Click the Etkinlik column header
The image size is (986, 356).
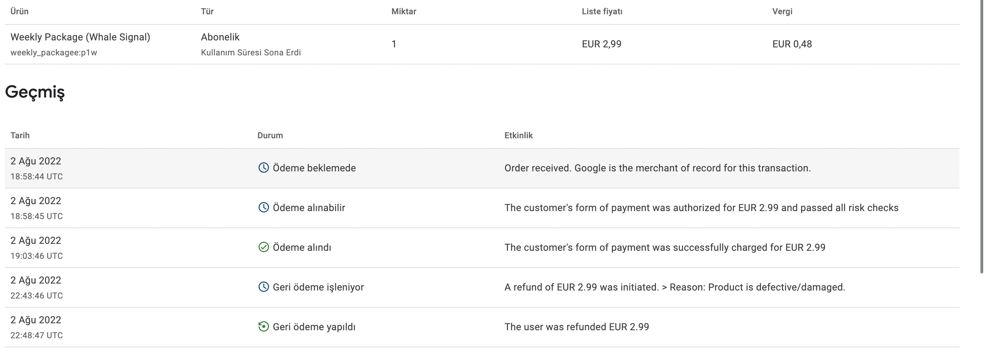point(518,135)
